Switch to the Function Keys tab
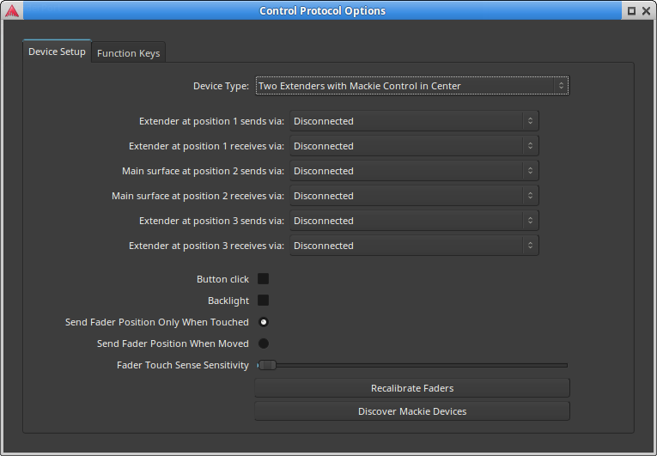Screen dimensions: 657x456 click(x=128, y=53)
